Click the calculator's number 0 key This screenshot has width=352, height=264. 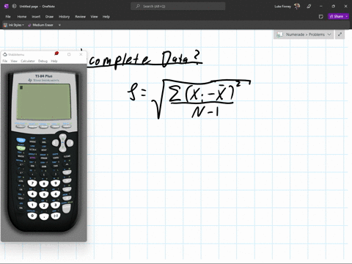click(x=32, y=216)
